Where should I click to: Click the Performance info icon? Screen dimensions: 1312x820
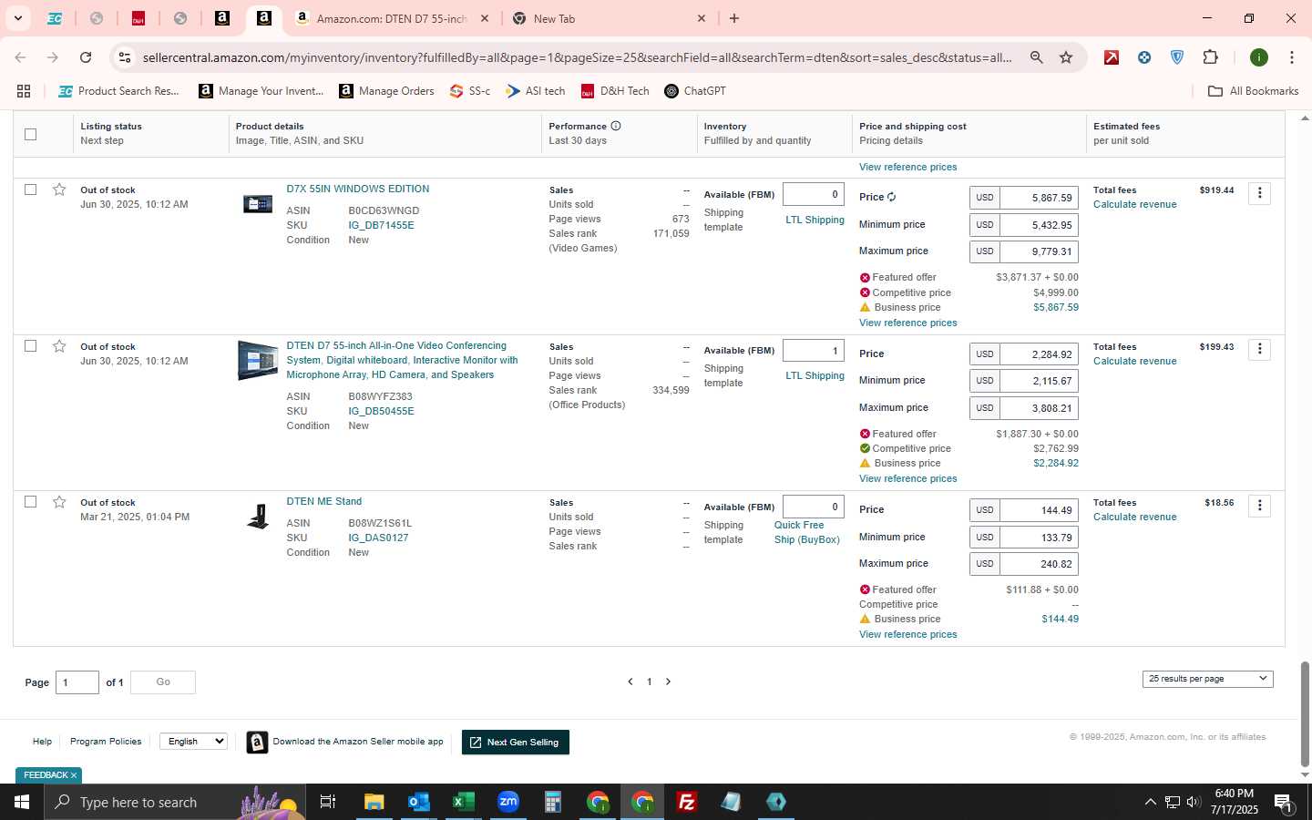[616, 126]
